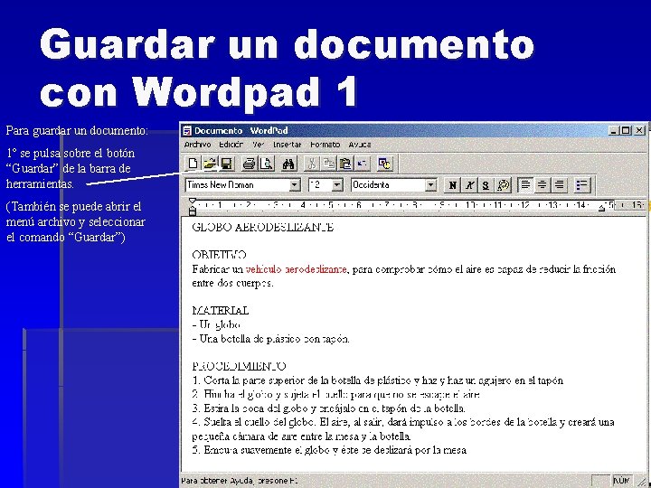Click the Undo icon in the toolbar
Screen dimensions: 651x488
click(x=362, y=164)
